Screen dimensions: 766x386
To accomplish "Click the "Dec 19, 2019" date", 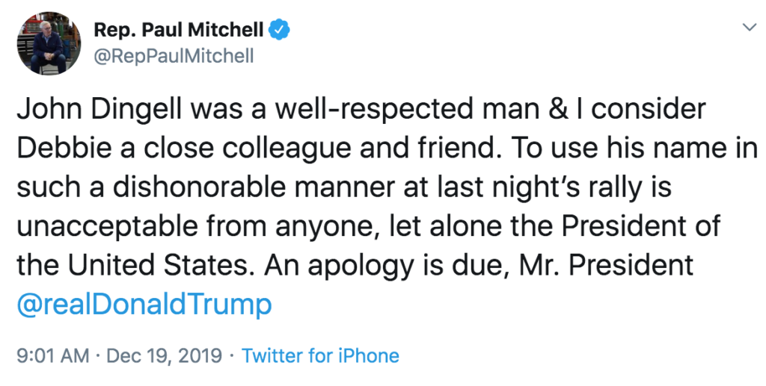I will point(164,356).
